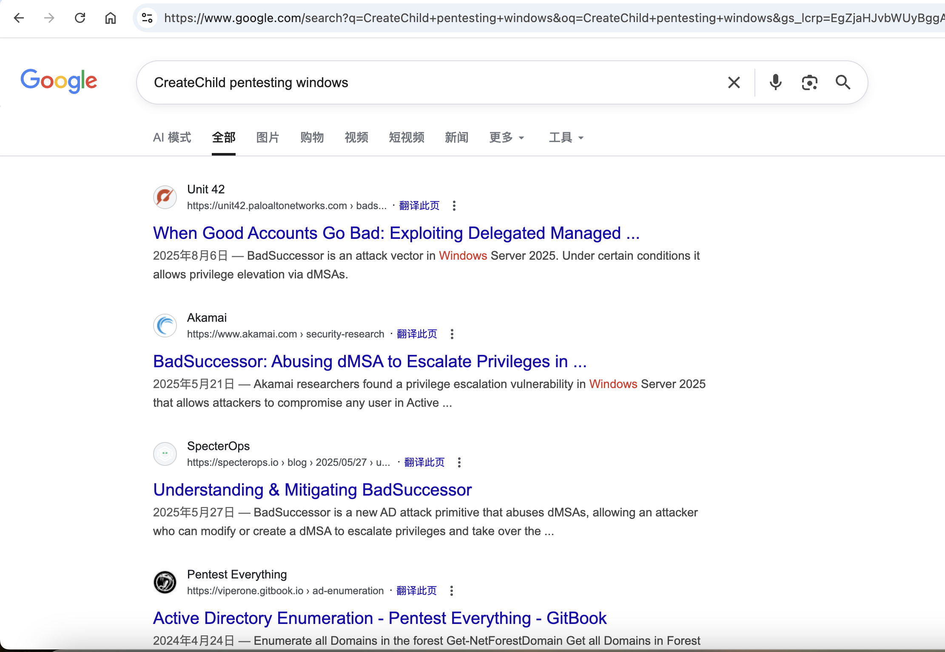
Task: Open Google Lens image search
Action: coord(809,82)
